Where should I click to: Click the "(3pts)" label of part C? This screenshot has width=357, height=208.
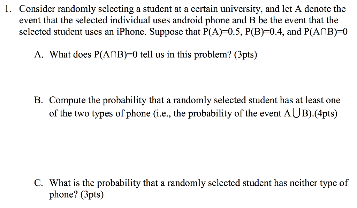tap(92, 194)
